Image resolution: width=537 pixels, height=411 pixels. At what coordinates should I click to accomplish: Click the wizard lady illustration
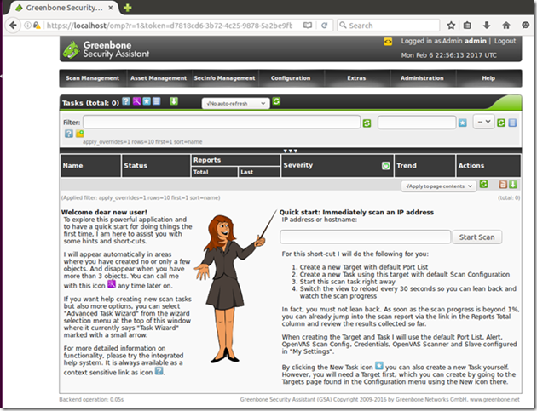(x=234, y=288)
